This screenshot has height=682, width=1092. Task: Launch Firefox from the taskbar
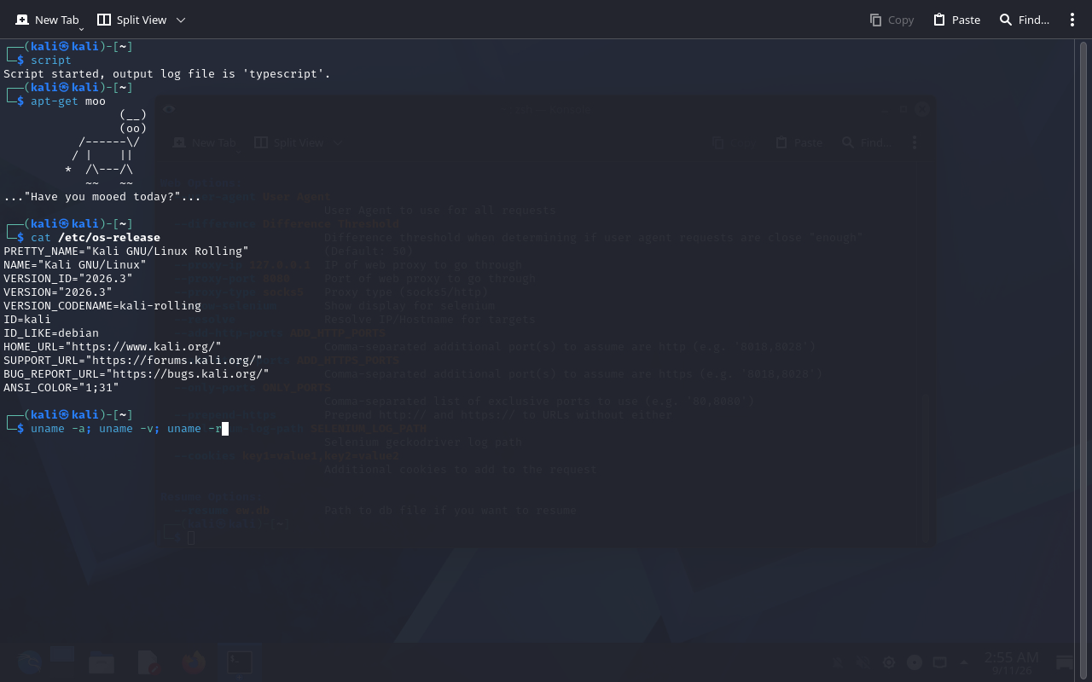tap(194, 662)
